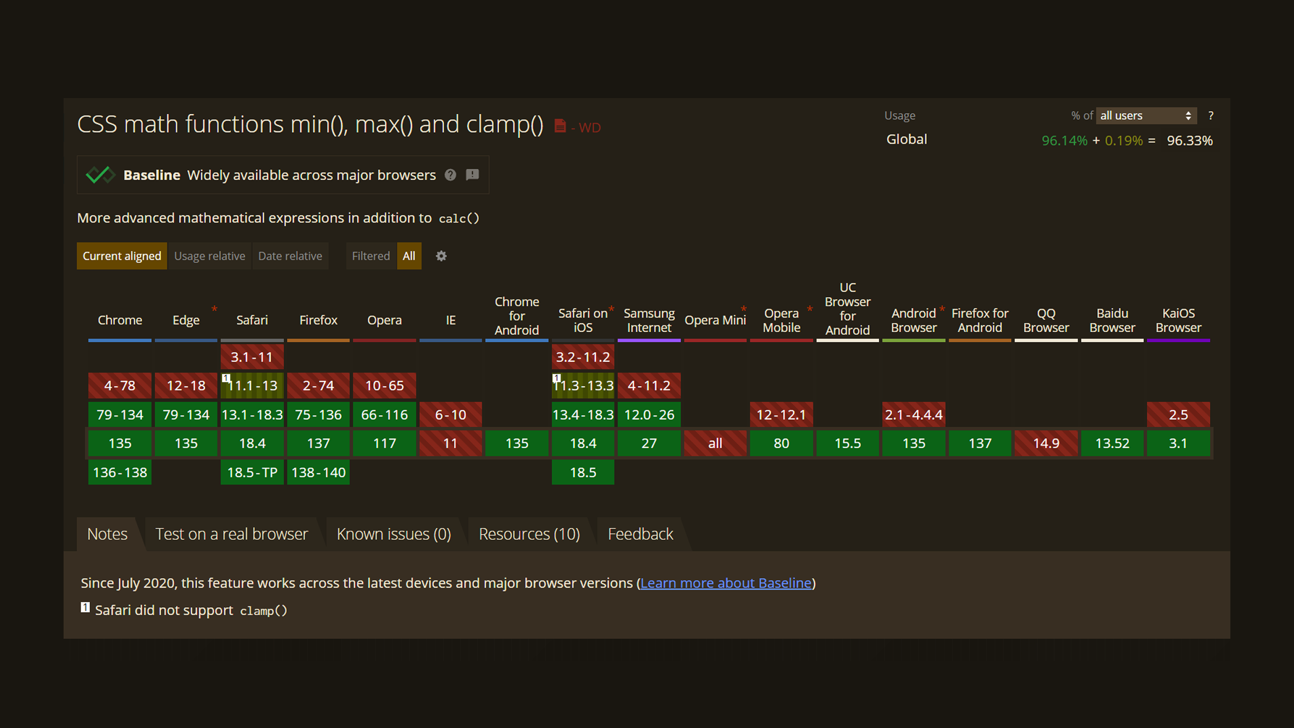Click the QQ Browser column header
This screenshot has width=1294, height=728.
tap(1046, 320)
